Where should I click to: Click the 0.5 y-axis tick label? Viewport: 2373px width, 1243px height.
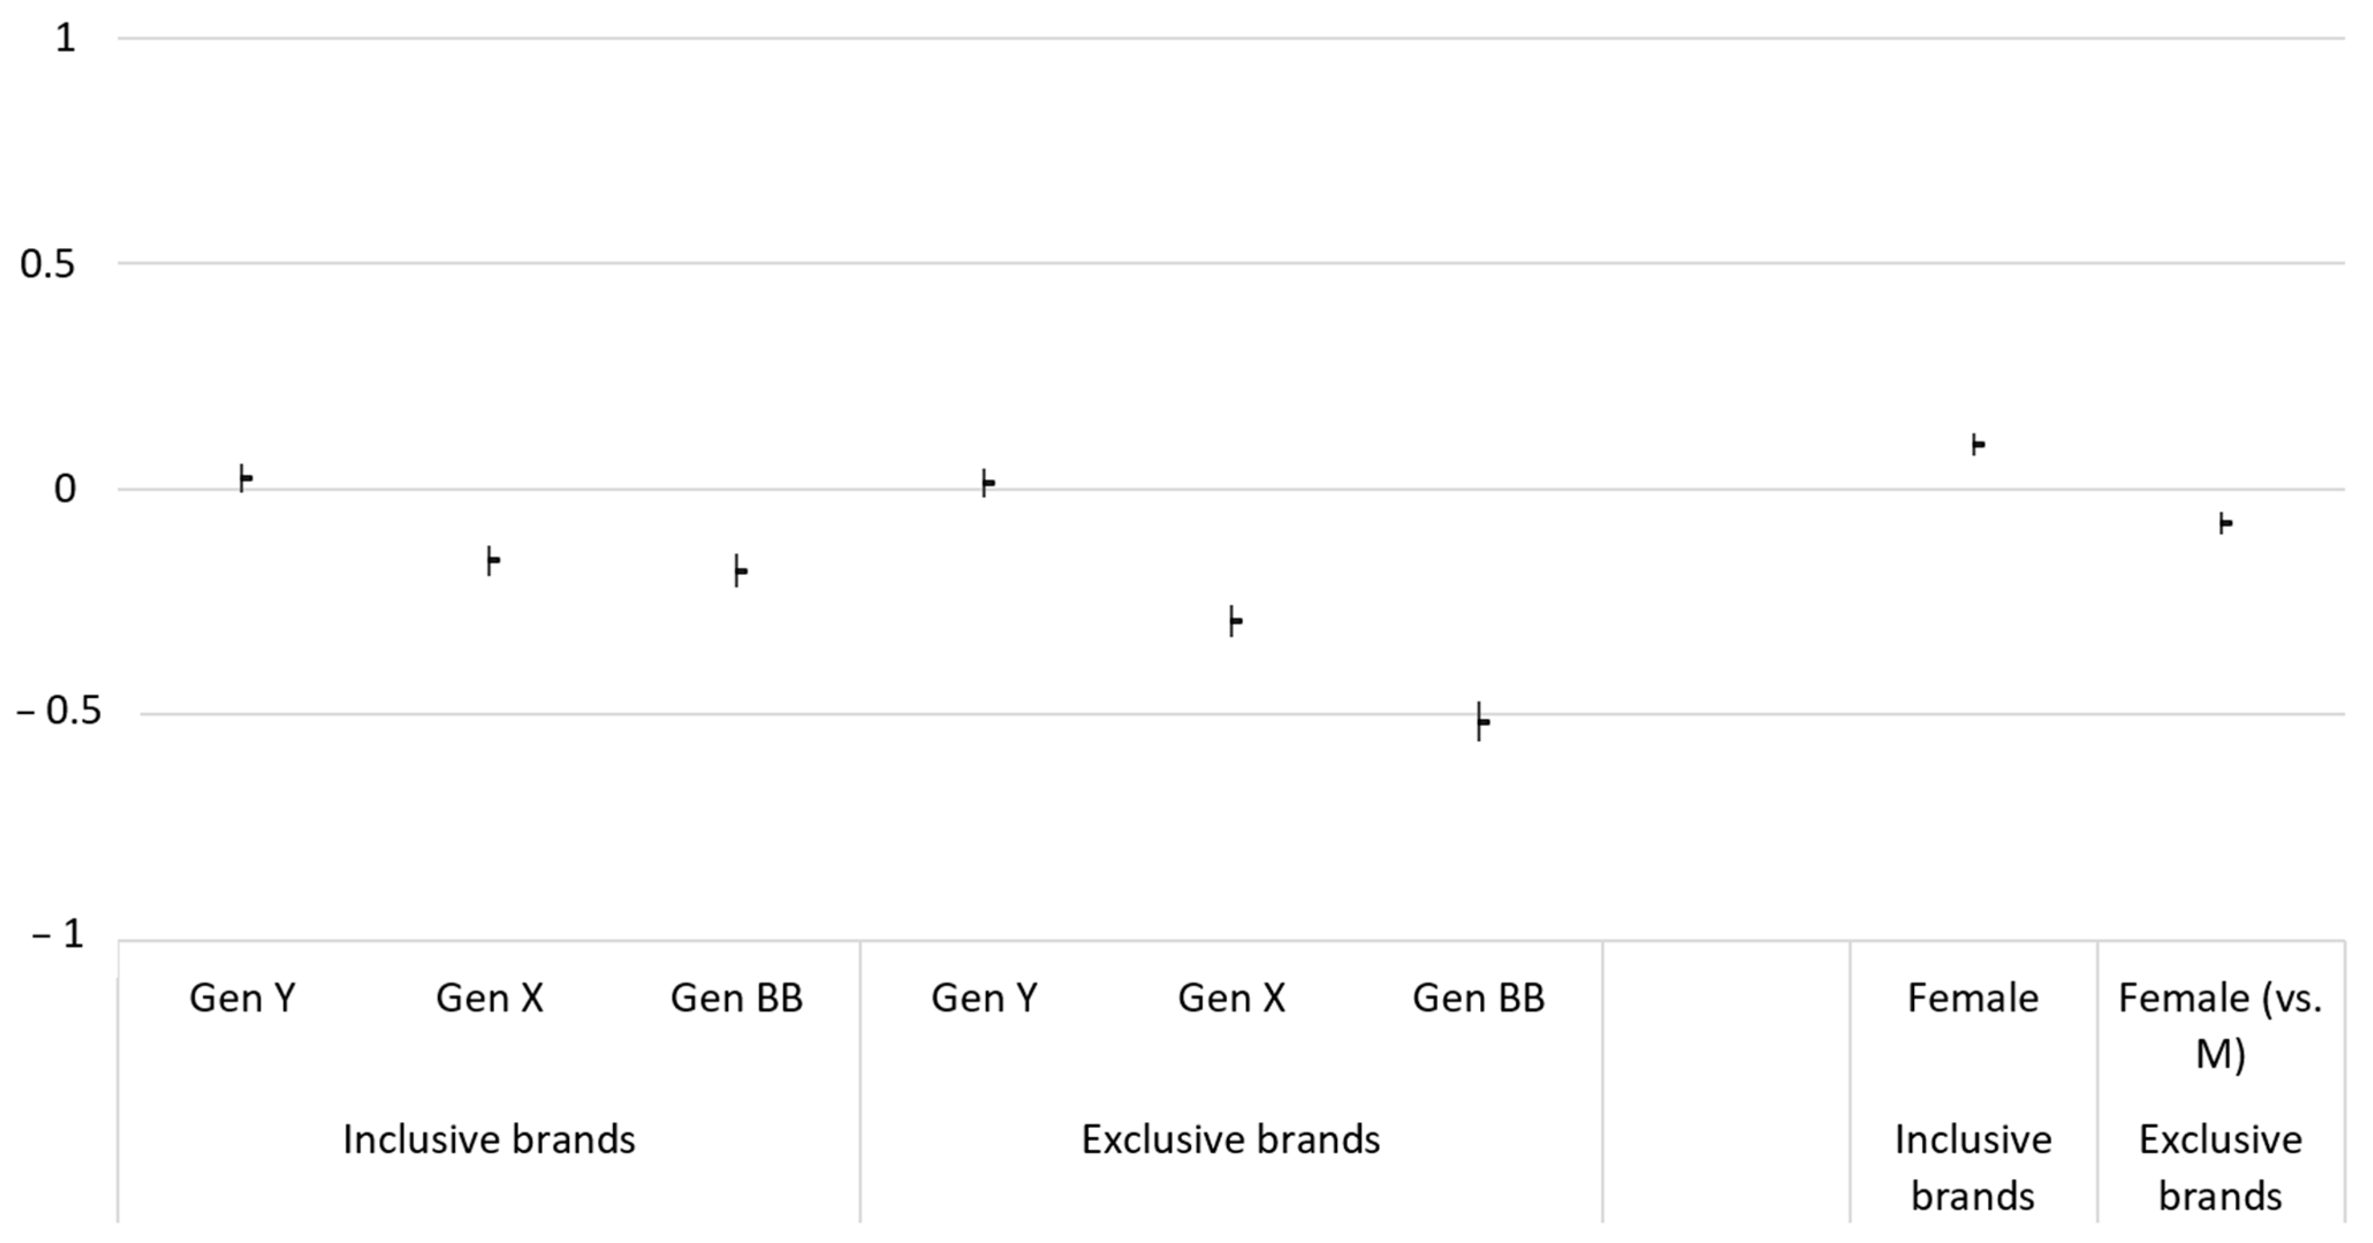48,264
